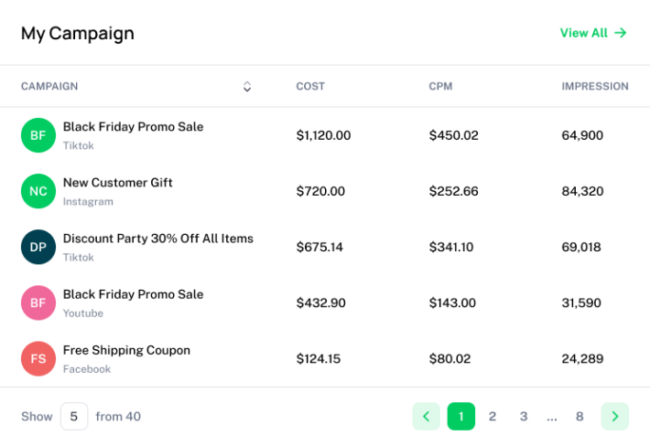Screen dimensions: 650x446
Task: Go to next page with right chevron
Action: tap(614, 417)
